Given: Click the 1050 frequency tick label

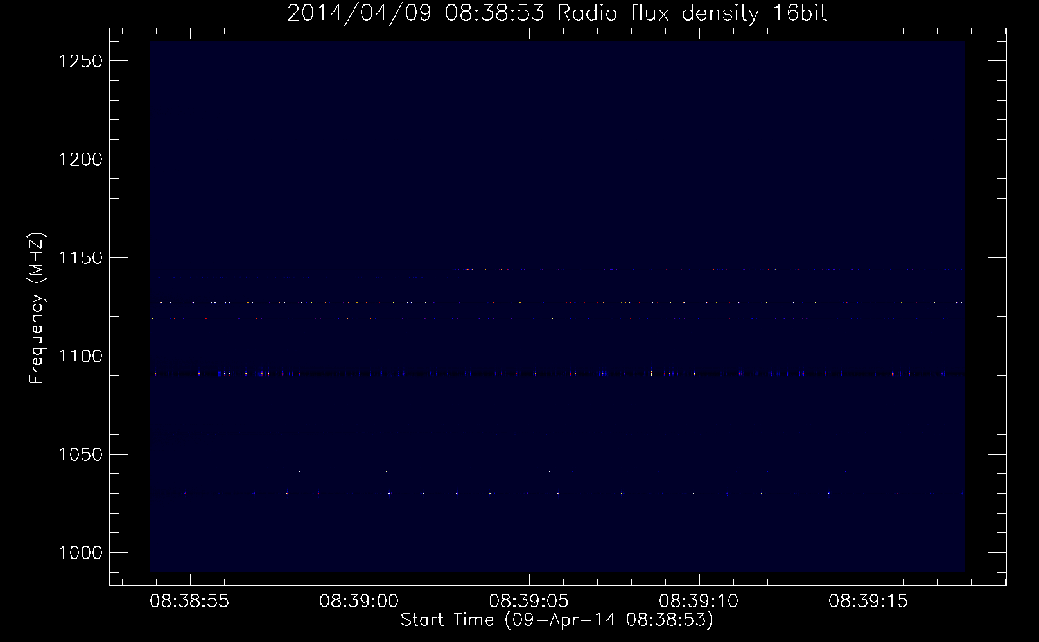Looking at the screenshot, I should [x=80, y=455].
